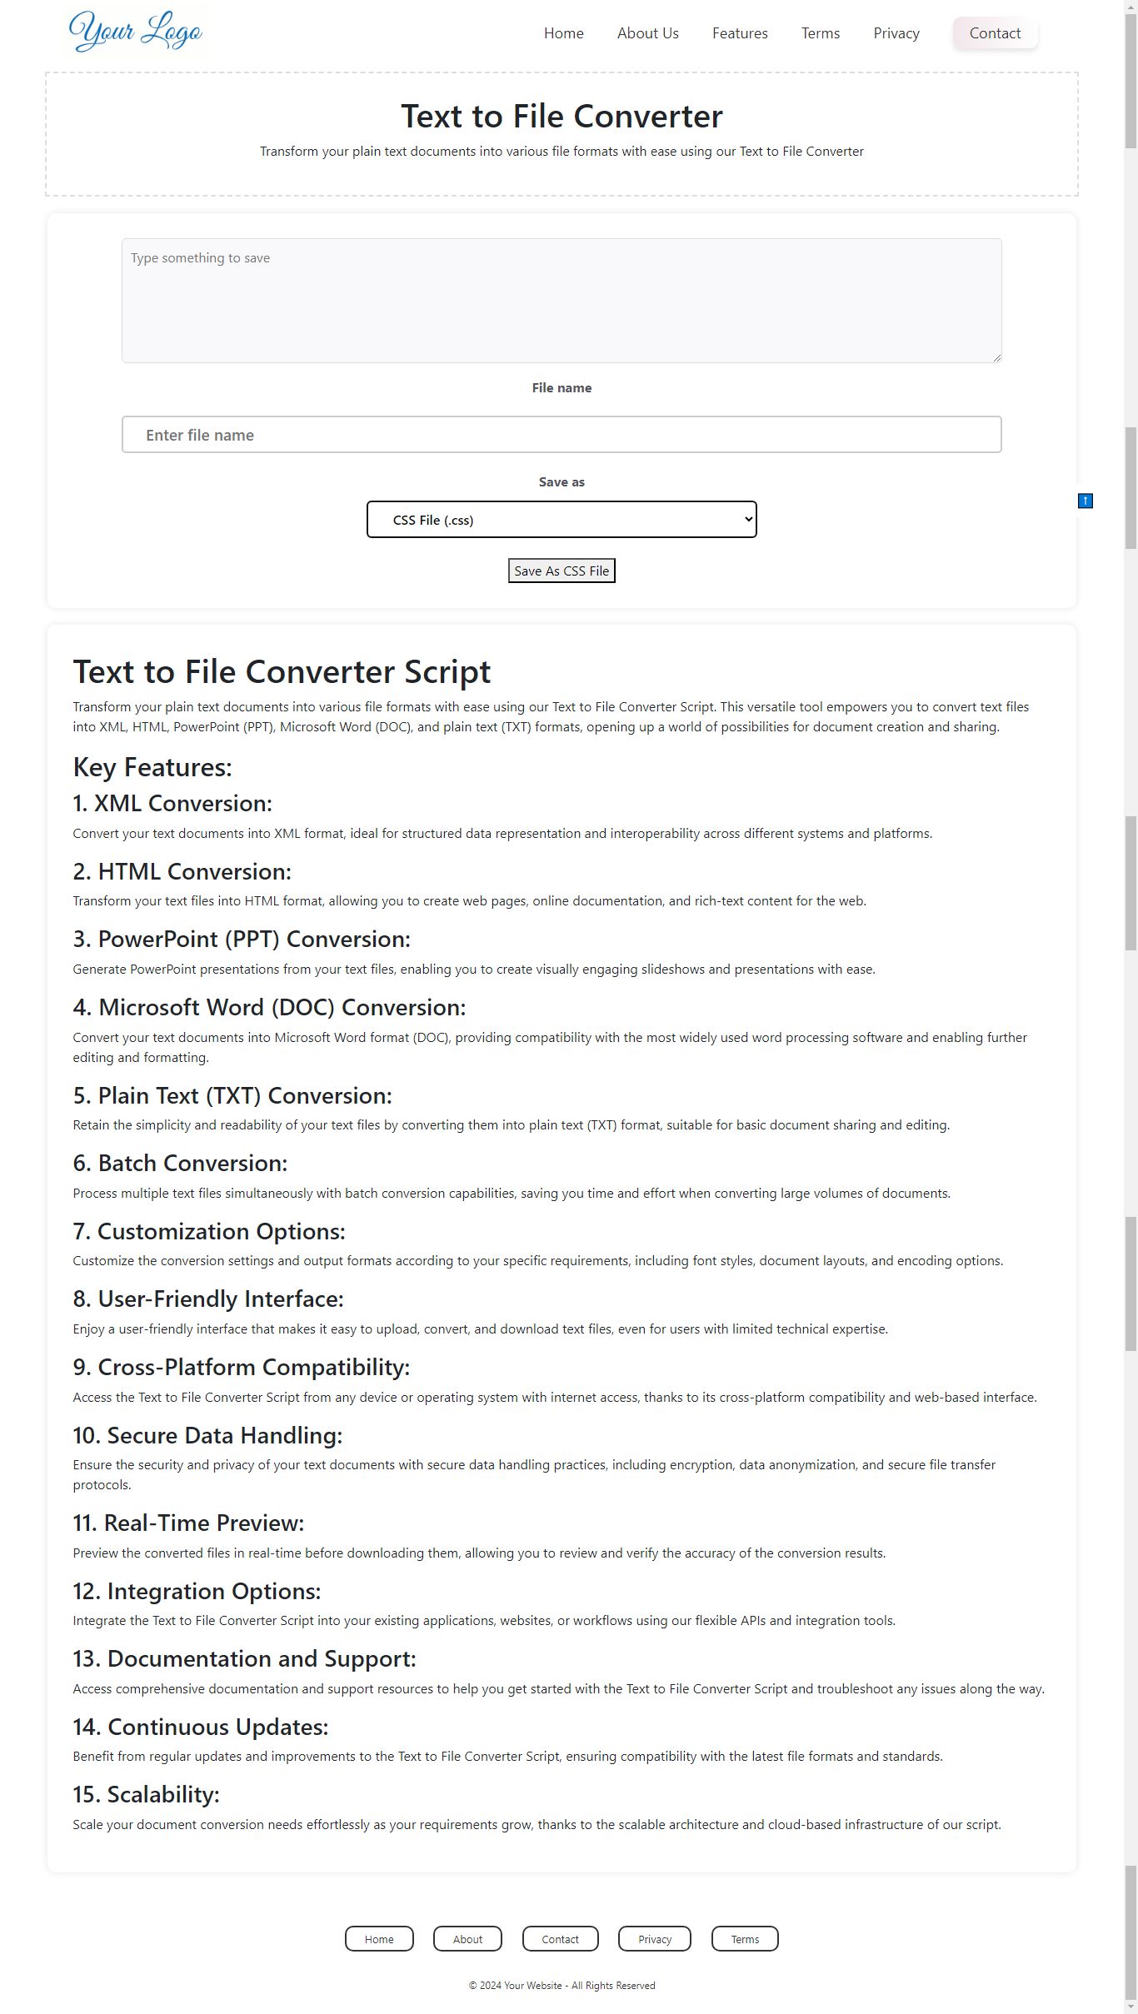The width and height of the screenshot is (1138, 2014).
Task: Click the textarea resize handle corner
Action: click(x=996, y=357)
